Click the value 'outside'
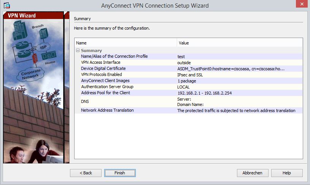Image resolution: width=310 pixels, height=185 pixels. (x=184, y=63)
